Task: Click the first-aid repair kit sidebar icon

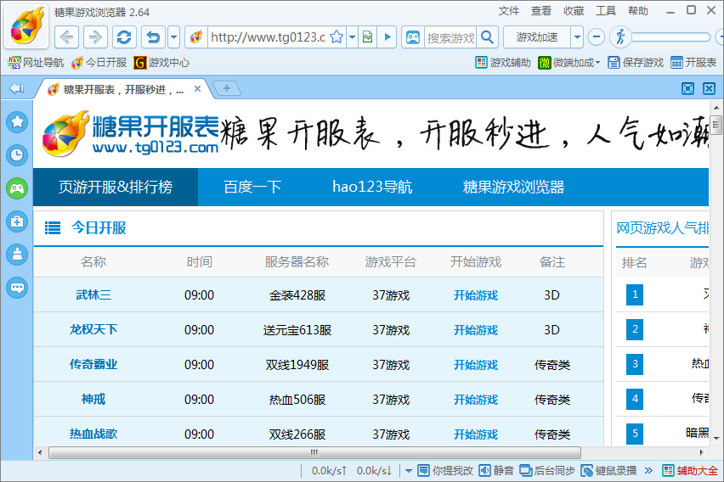Action: pos(17,221)
